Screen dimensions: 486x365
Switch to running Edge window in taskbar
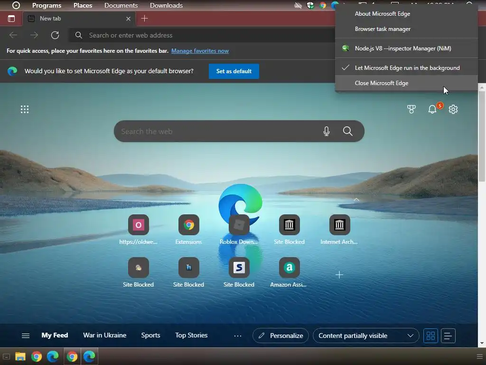click(89, 356)
